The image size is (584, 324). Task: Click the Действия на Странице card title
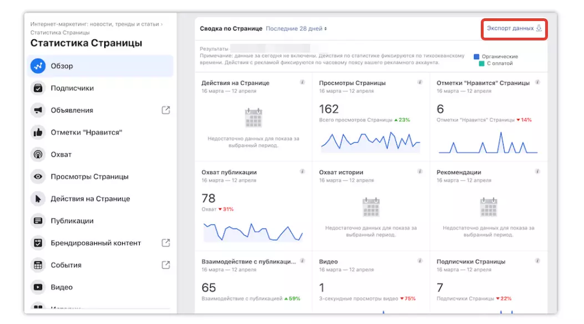coord(235,83)
